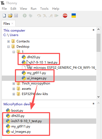Click Thonny application logo in title bar
The width and height of the screenshot is (102, 139).
click(3, 3)
